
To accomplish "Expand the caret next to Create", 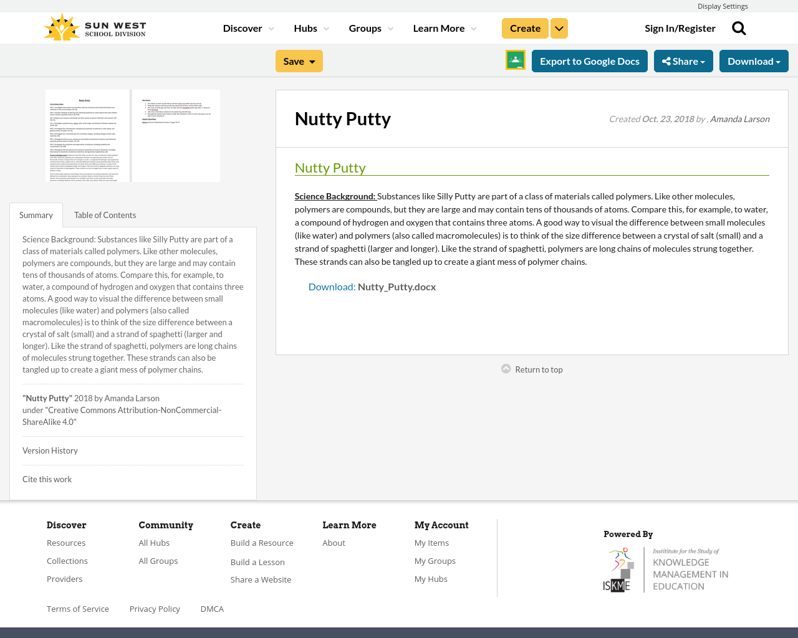I will click(559, 27).
